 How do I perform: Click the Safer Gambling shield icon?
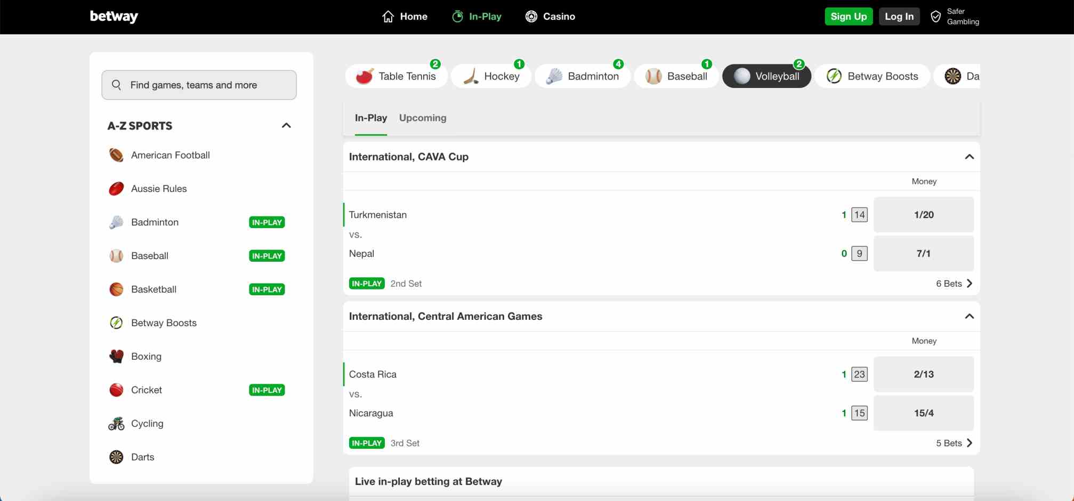click(x=936, y=16)
